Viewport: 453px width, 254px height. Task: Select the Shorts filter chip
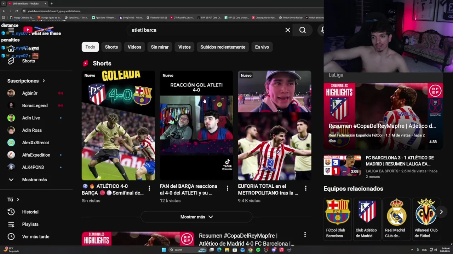tap(111, 47)
